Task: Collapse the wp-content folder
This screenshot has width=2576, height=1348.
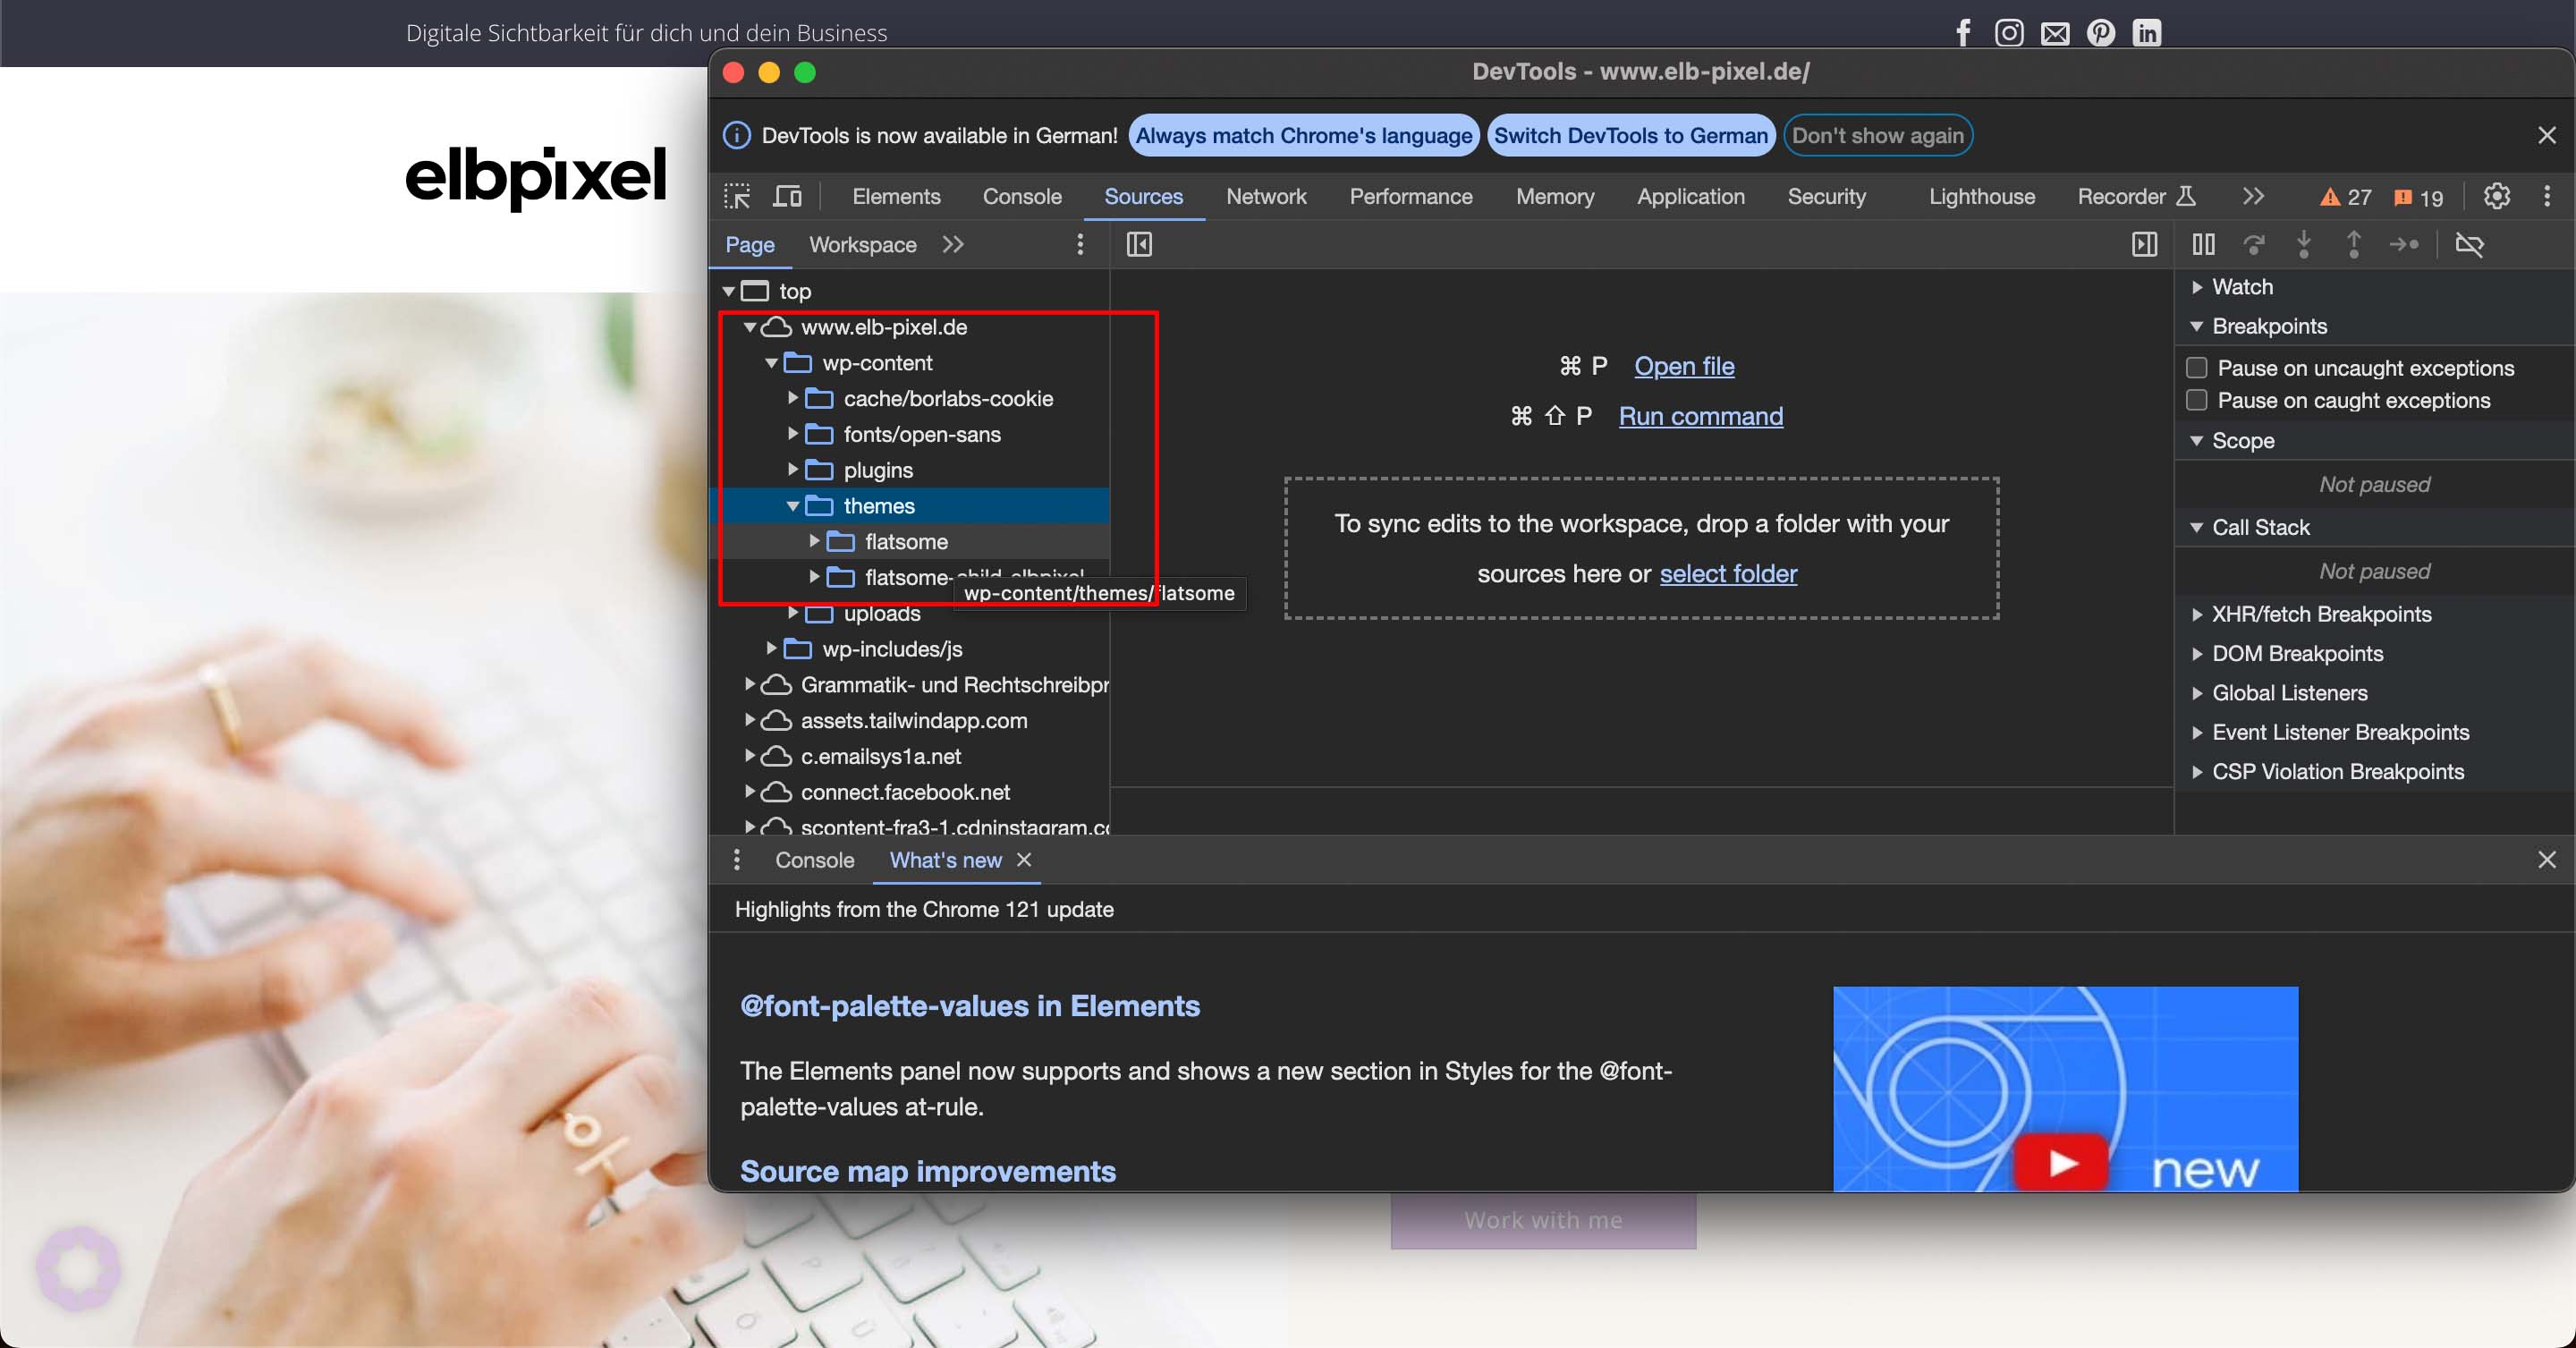Action: 771,363
